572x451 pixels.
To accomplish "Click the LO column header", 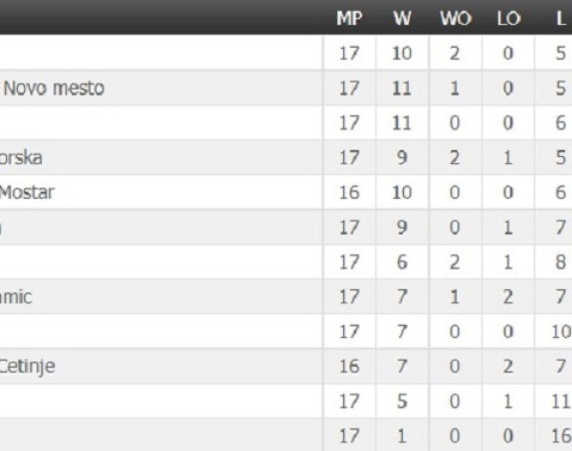I will [x=508, y=18].
